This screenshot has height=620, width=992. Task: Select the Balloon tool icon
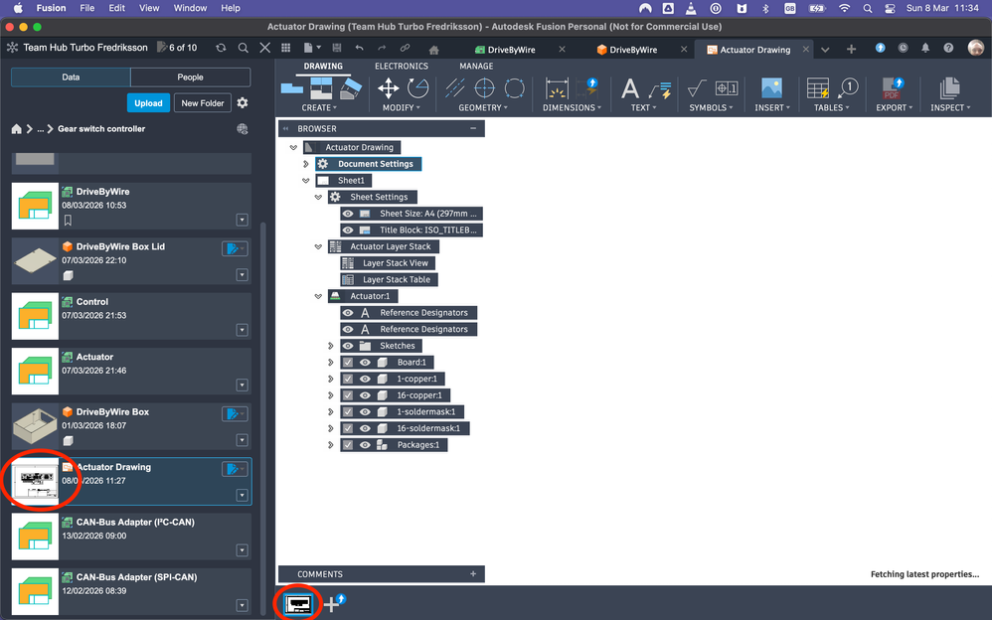click(x=848, y=88)
